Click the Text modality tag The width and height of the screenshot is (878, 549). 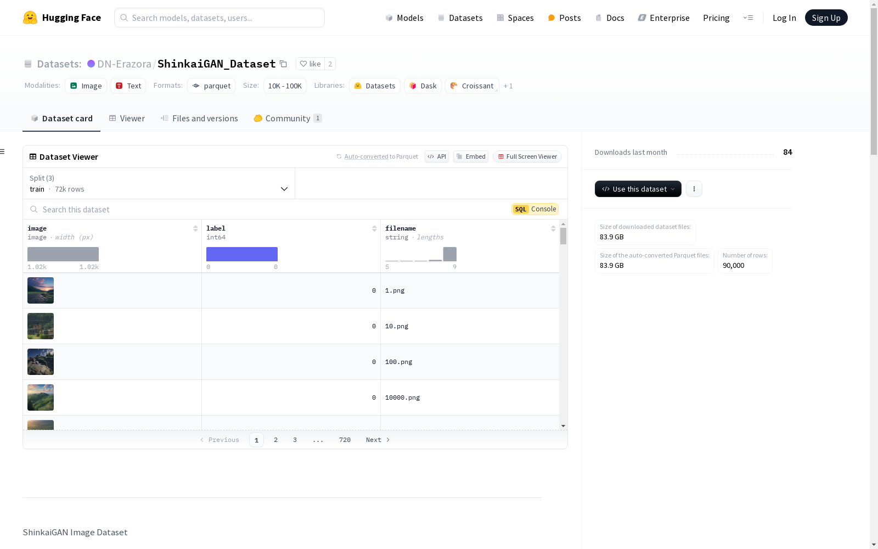pos(128,86)
